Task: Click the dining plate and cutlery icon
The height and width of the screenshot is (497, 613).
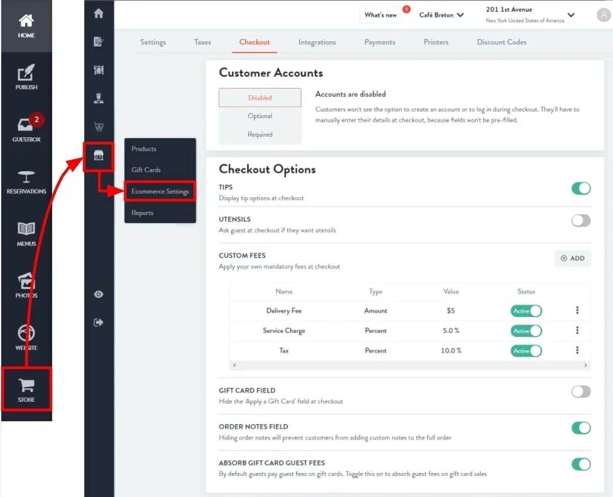Action: pos(99,70)
